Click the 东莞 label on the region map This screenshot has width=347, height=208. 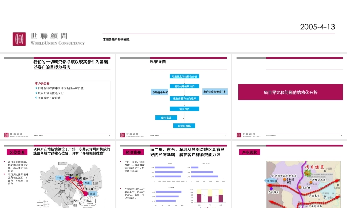click(x=87, y=183)
